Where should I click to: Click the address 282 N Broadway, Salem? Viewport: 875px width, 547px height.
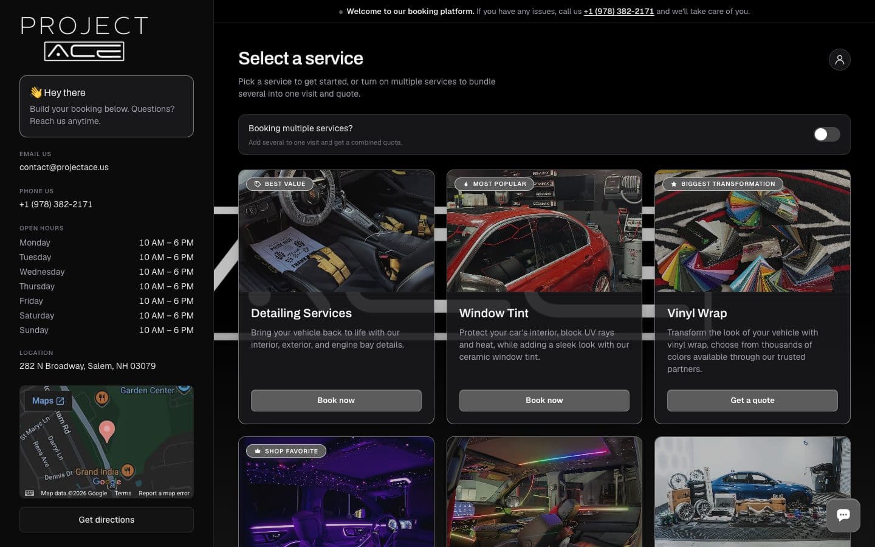[87, 366]
